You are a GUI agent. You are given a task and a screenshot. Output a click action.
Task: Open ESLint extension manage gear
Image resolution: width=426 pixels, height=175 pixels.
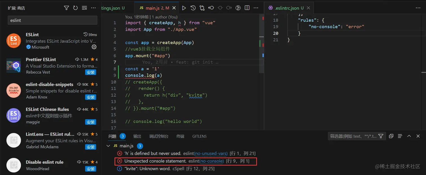tap(94, 47)
